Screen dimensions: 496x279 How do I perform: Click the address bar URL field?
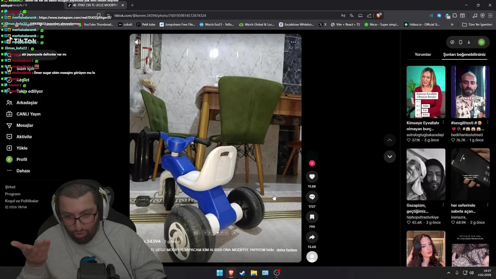[x=225, y=15]
